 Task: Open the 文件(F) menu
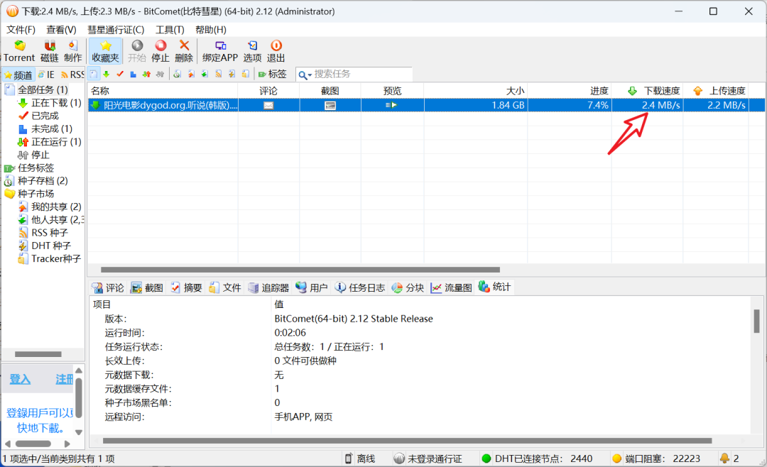21,30
